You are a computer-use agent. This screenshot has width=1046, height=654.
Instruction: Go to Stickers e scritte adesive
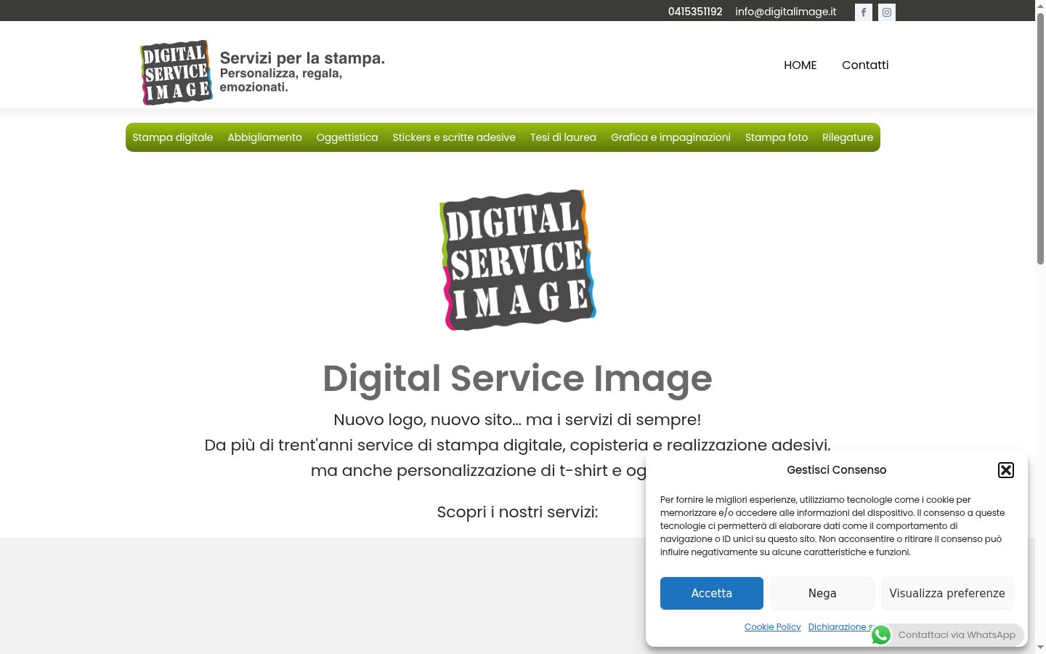[x=454, y=137]
